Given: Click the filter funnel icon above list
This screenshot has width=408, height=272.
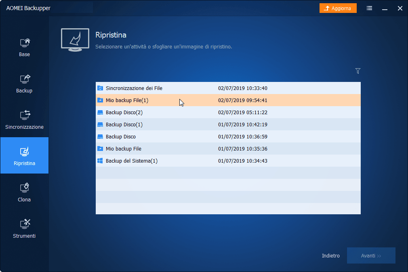Looking at the screenshot, I should click(x=358, y=71).
